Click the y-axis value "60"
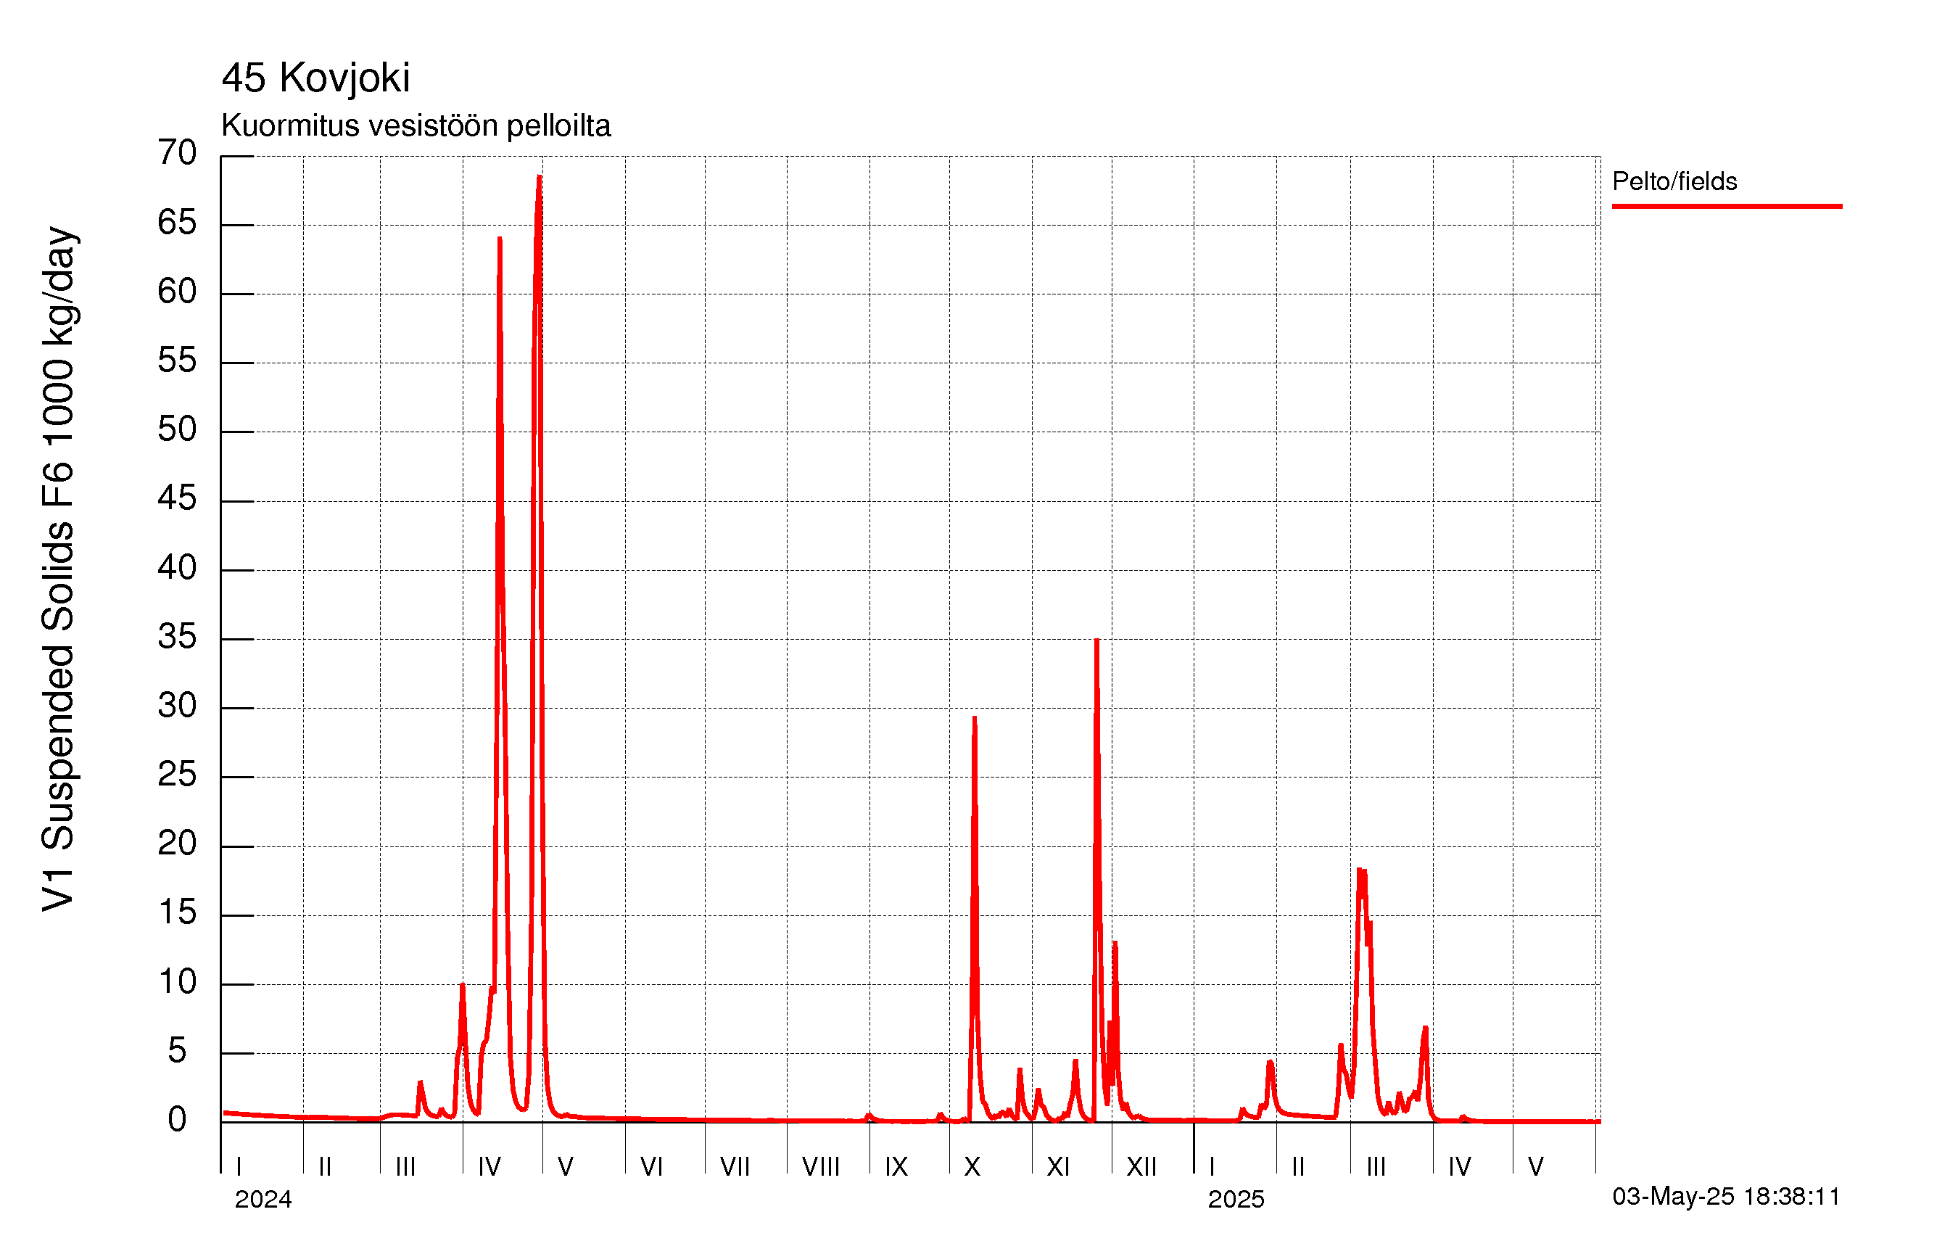Image resolution: width=1958 pixels, height=1233 pixels. click(177, 291)
